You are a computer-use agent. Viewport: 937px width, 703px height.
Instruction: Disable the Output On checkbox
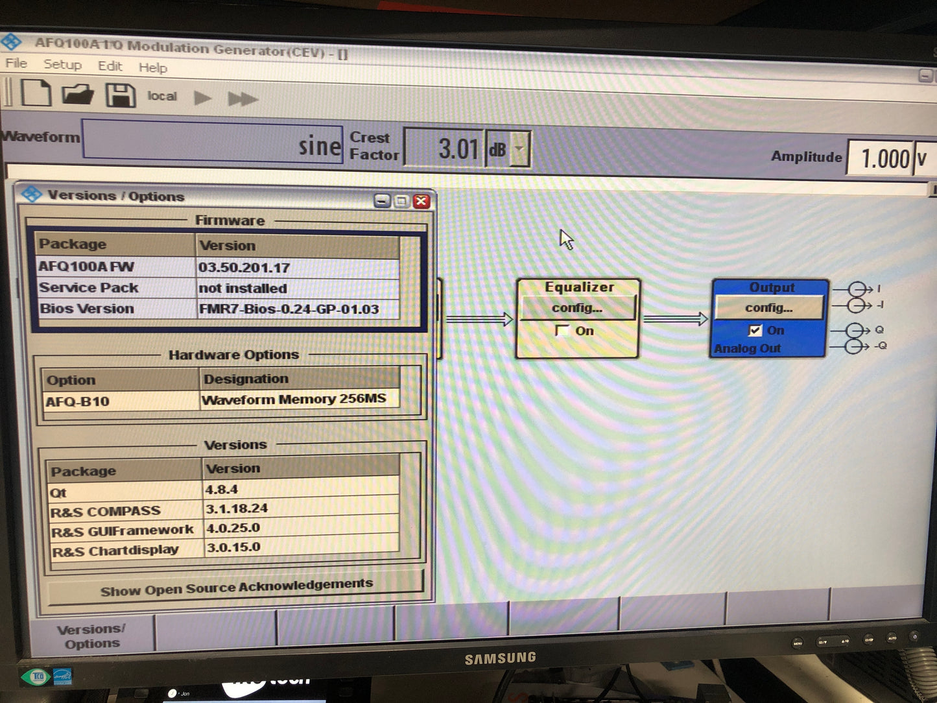(x=755, y=331)
